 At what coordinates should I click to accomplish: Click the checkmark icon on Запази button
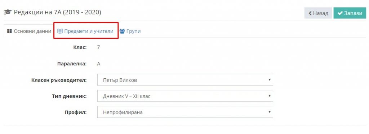click(x=340, y=13)
